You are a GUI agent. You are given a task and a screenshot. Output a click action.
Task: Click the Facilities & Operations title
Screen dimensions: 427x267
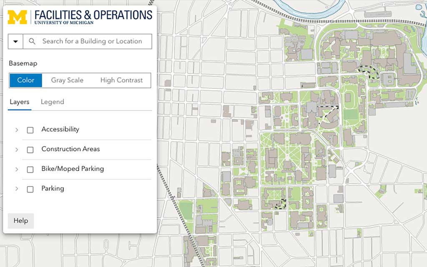tap(93, 15)
